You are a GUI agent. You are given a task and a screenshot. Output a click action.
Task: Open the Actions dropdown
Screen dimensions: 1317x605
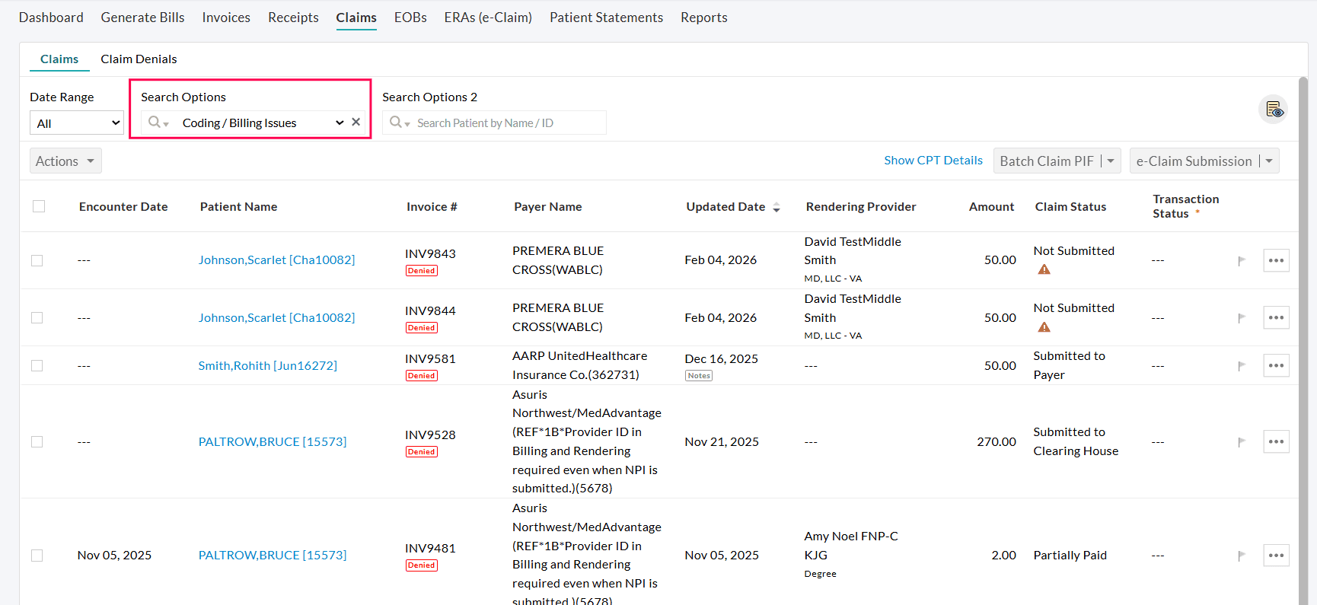65,161
